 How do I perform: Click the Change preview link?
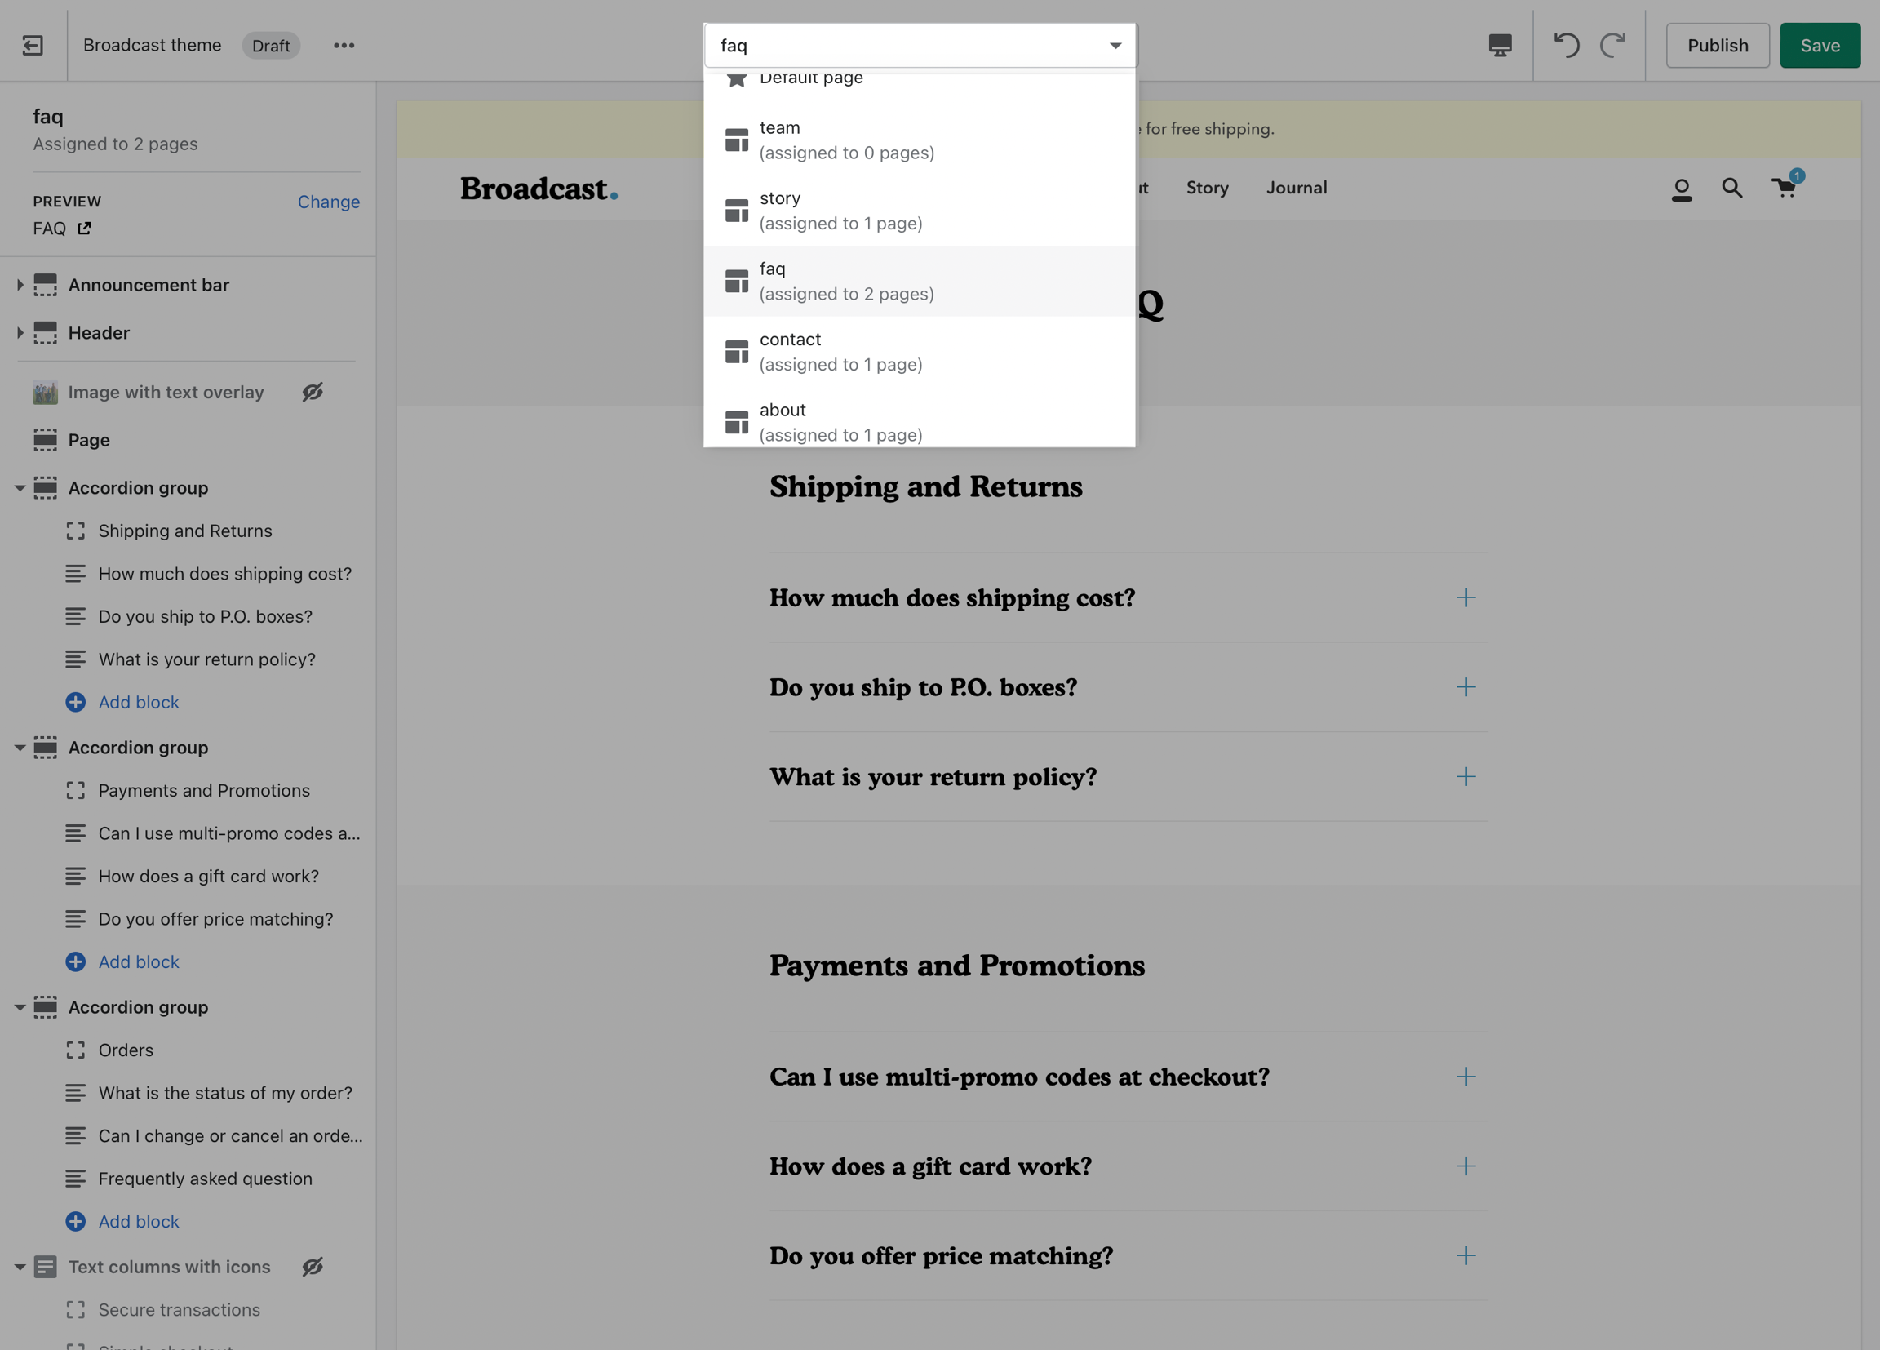point(328,202)
